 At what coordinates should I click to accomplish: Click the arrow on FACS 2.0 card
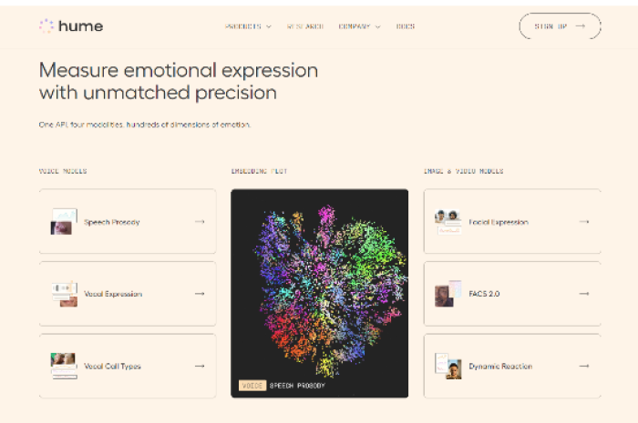click(x=584, y=294)
